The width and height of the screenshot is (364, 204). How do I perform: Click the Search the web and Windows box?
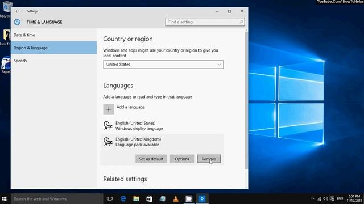(x=57, y=199)
